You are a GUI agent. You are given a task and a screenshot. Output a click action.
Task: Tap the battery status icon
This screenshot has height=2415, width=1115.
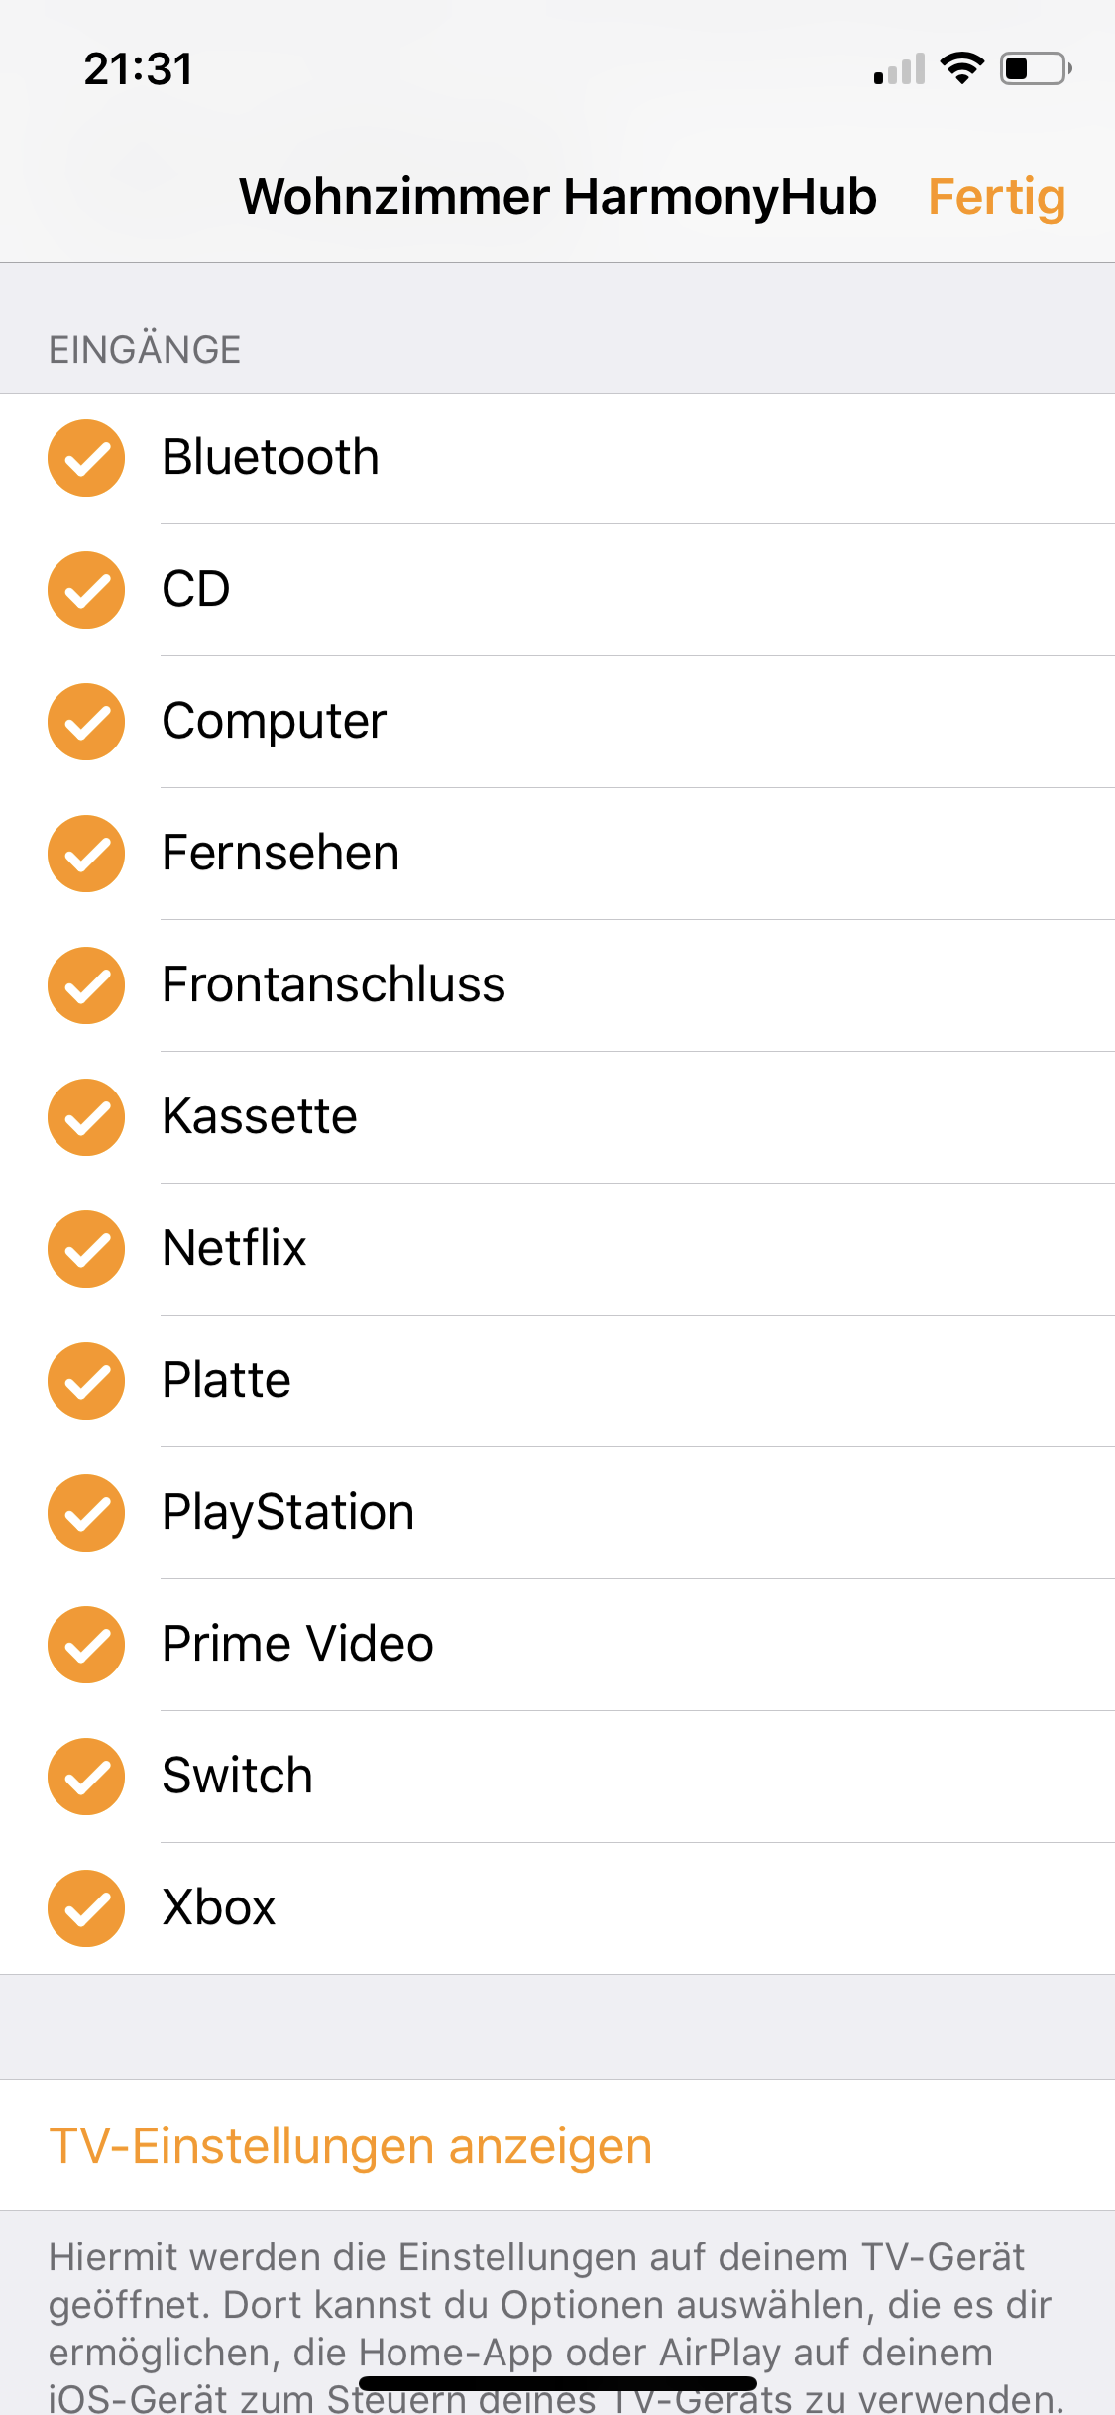(1036, 68)
